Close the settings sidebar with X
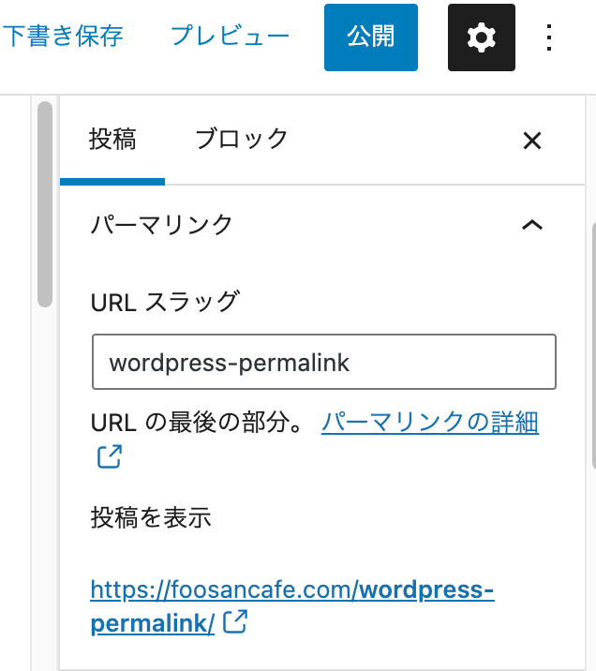Screen dimensions: 596x671 tap(531, 141)
